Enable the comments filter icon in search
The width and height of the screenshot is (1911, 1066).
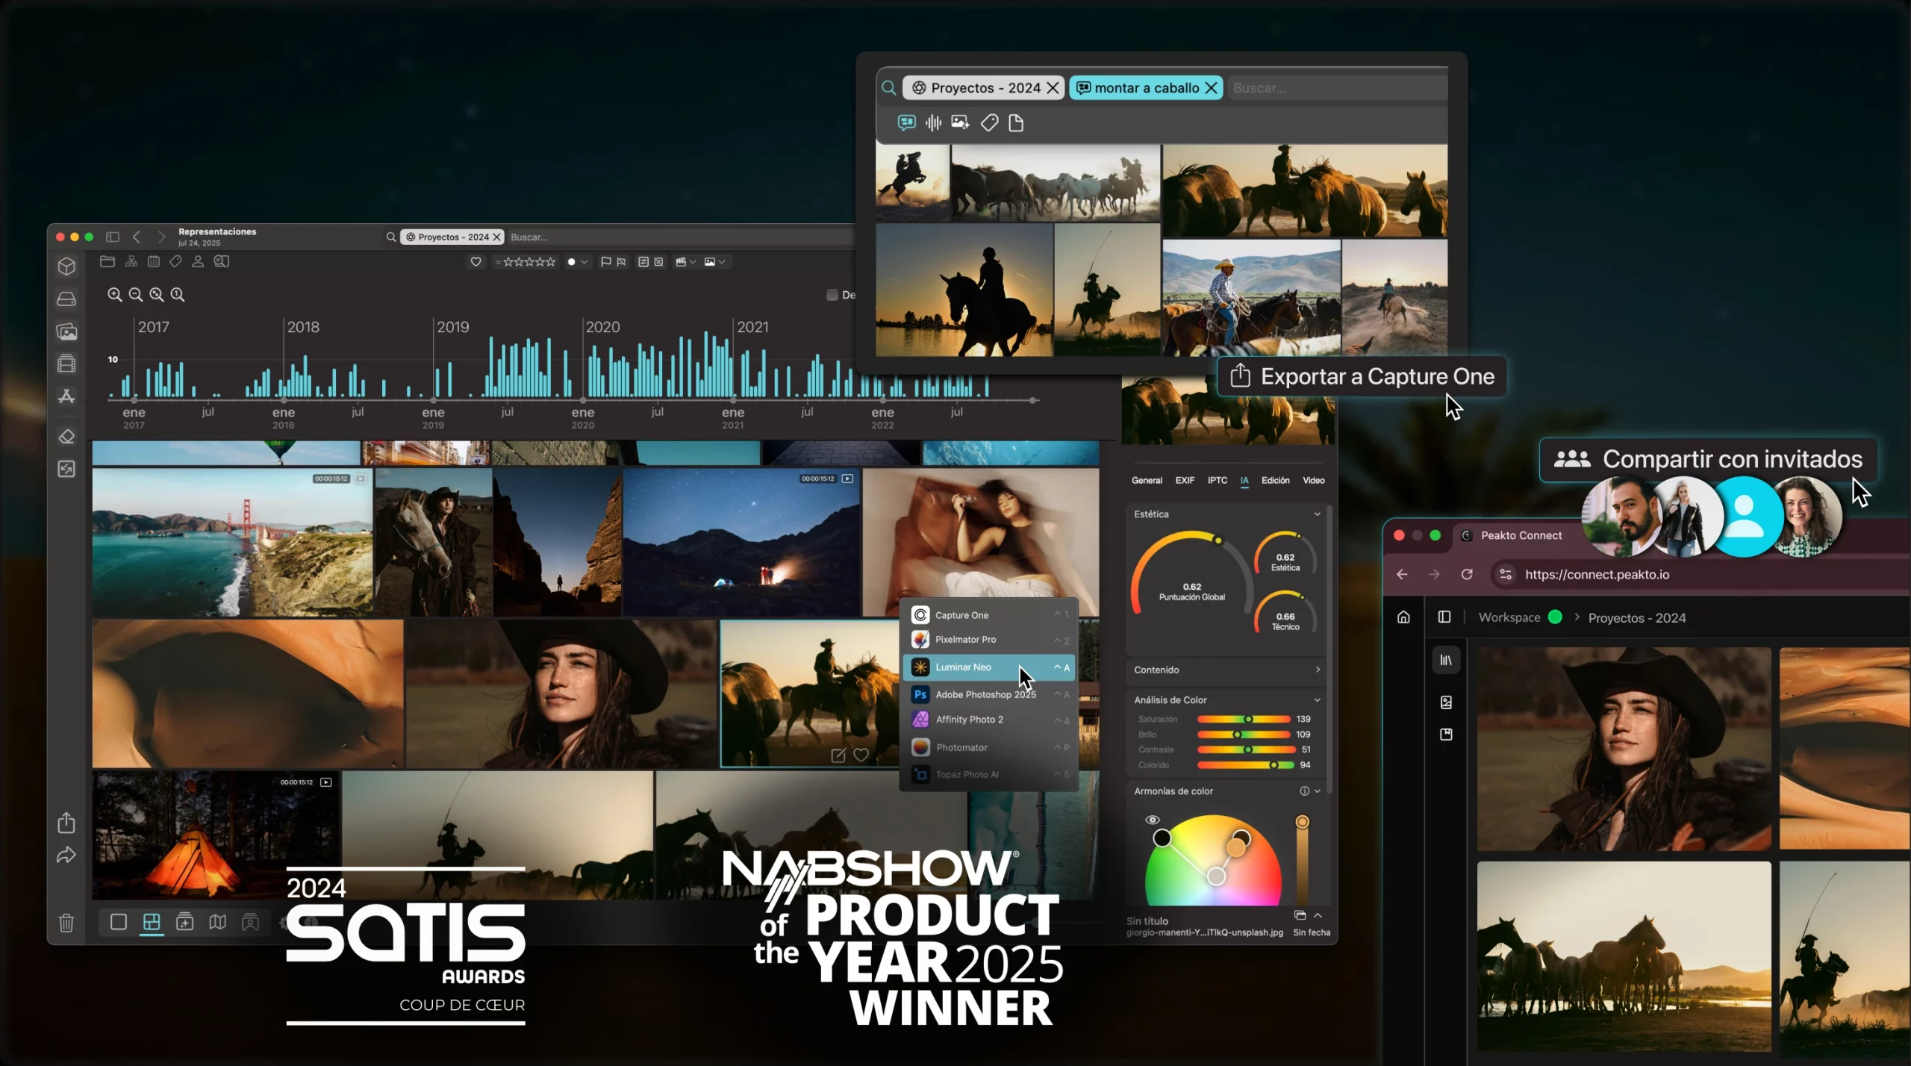905,122
